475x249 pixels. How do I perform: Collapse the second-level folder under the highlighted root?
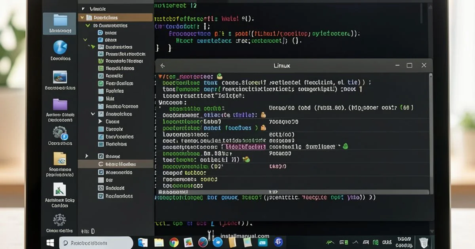[x=88, y=25]
